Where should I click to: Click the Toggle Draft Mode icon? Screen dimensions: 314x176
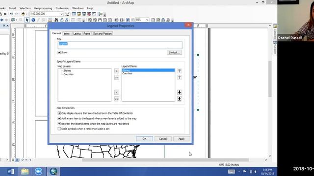(x=153, y=20)
